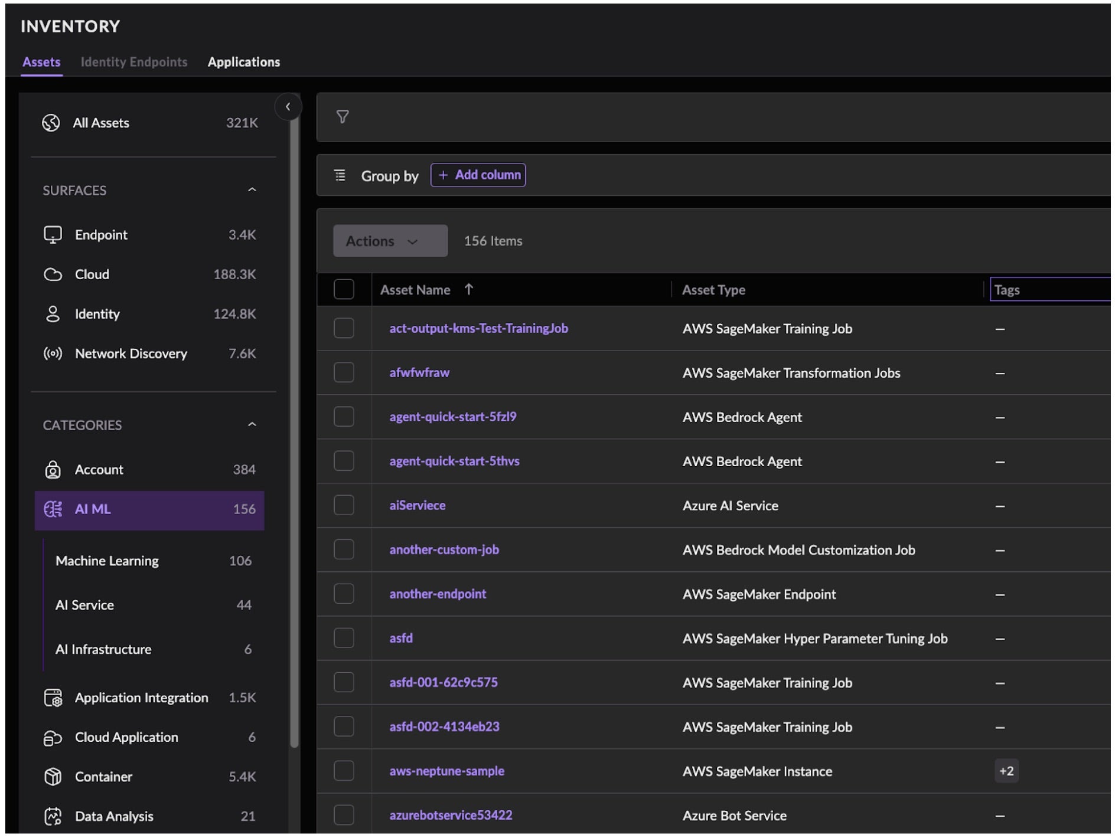Screen dimensions: 1115x838
Task: Select the Network Discovery icon
Action: (53, 353)
